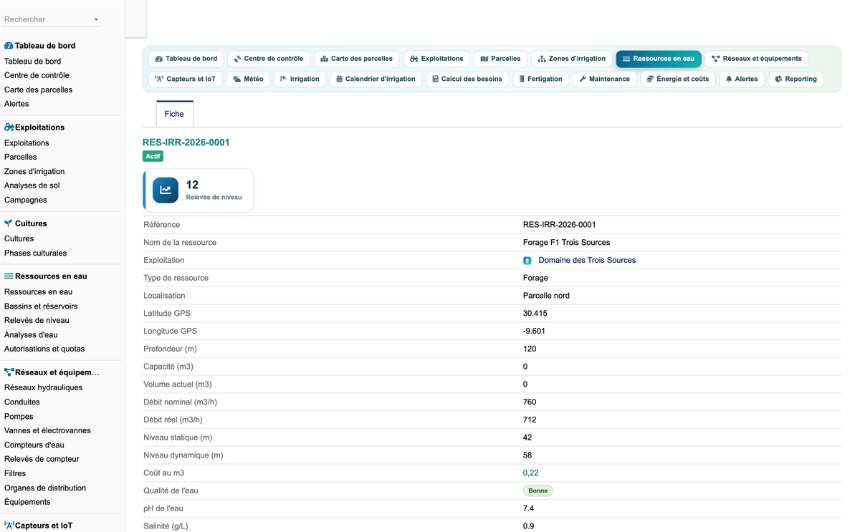Open the 12 Relevés de niveau card
Image resolution: width=860 pixels, height=532 pixels.
(x=199, y=190)
